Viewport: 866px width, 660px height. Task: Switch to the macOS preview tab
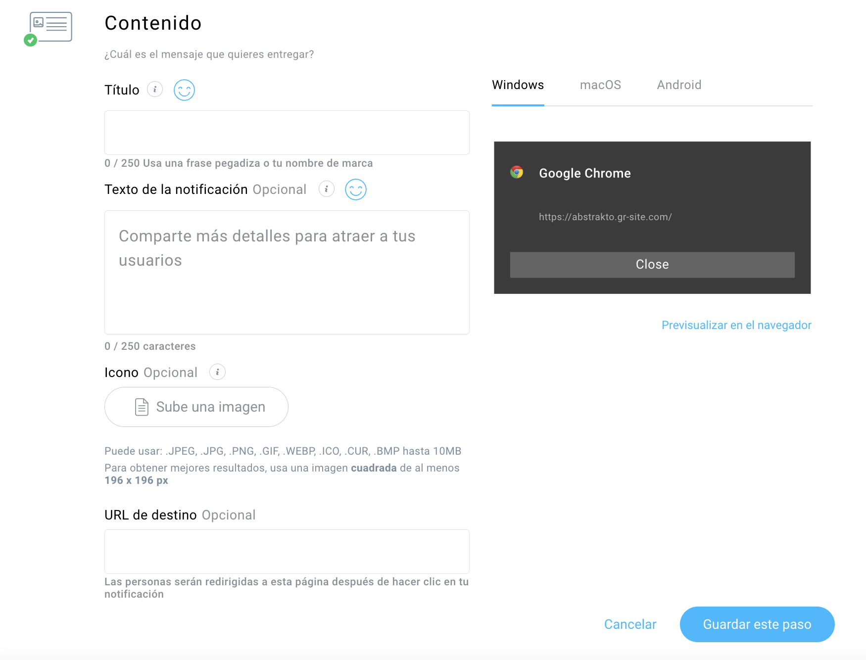600,85
